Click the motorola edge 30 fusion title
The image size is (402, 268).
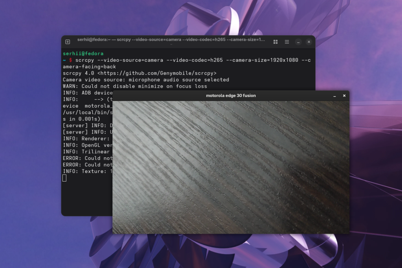coord(231,95)
